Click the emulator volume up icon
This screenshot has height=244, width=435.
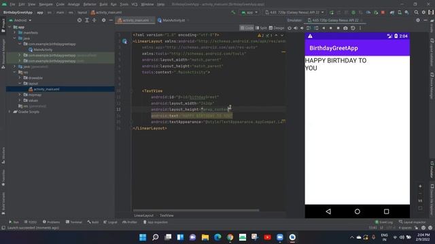point(296,28)
